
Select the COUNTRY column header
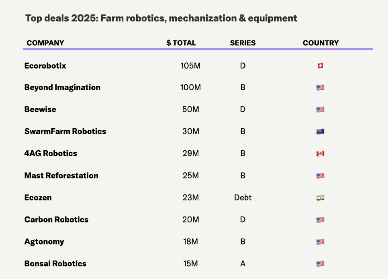pyautogui.click(x=321, y=43)
